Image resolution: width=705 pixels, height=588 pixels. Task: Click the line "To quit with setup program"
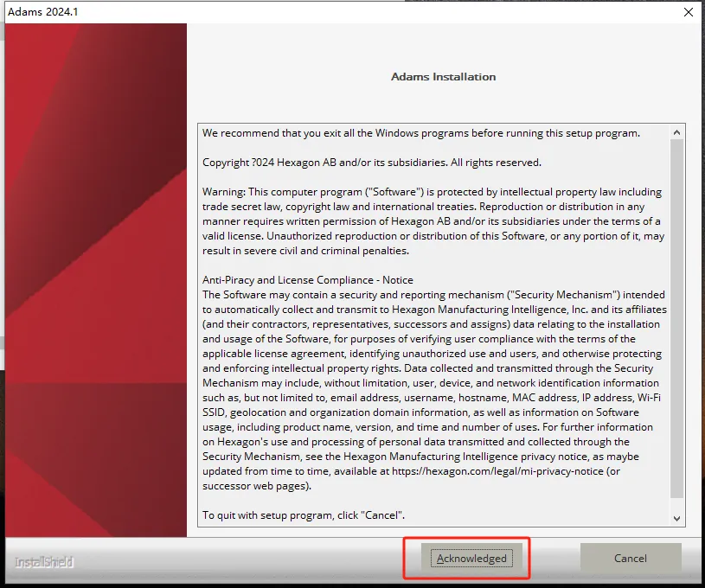pos(304,514)
